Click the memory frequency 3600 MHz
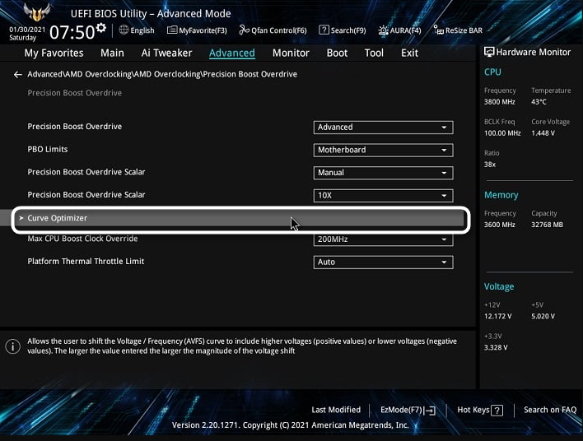 (x=499, y=225)
